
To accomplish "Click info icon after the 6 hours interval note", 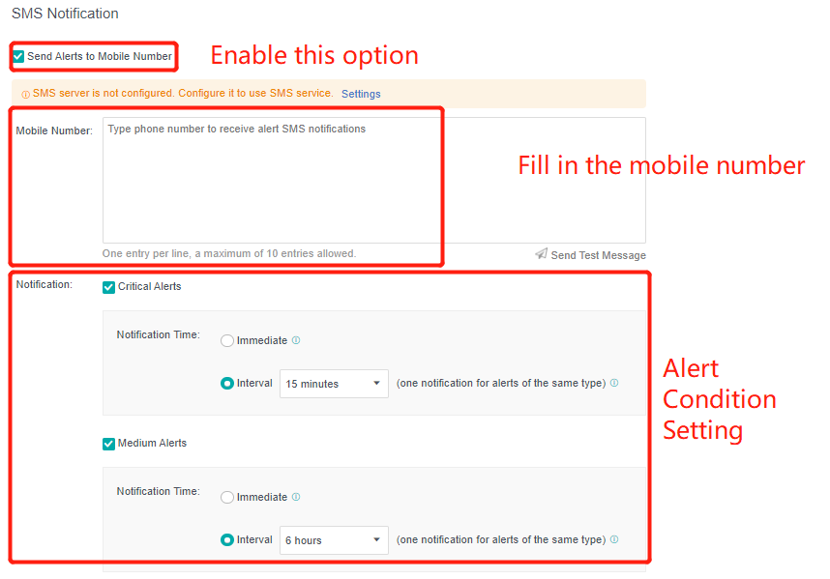I will click(614, 539).
